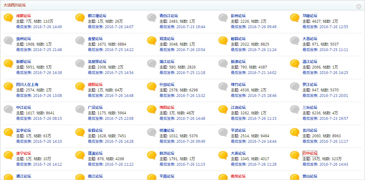
Task: Click the bubble icon for 龙泉驿论坛
Action: (80, 64)
